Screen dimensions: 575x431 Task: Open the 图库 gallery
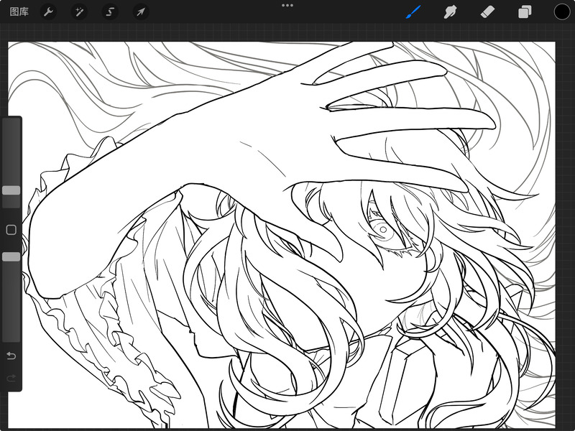click(x=19, y=11)
